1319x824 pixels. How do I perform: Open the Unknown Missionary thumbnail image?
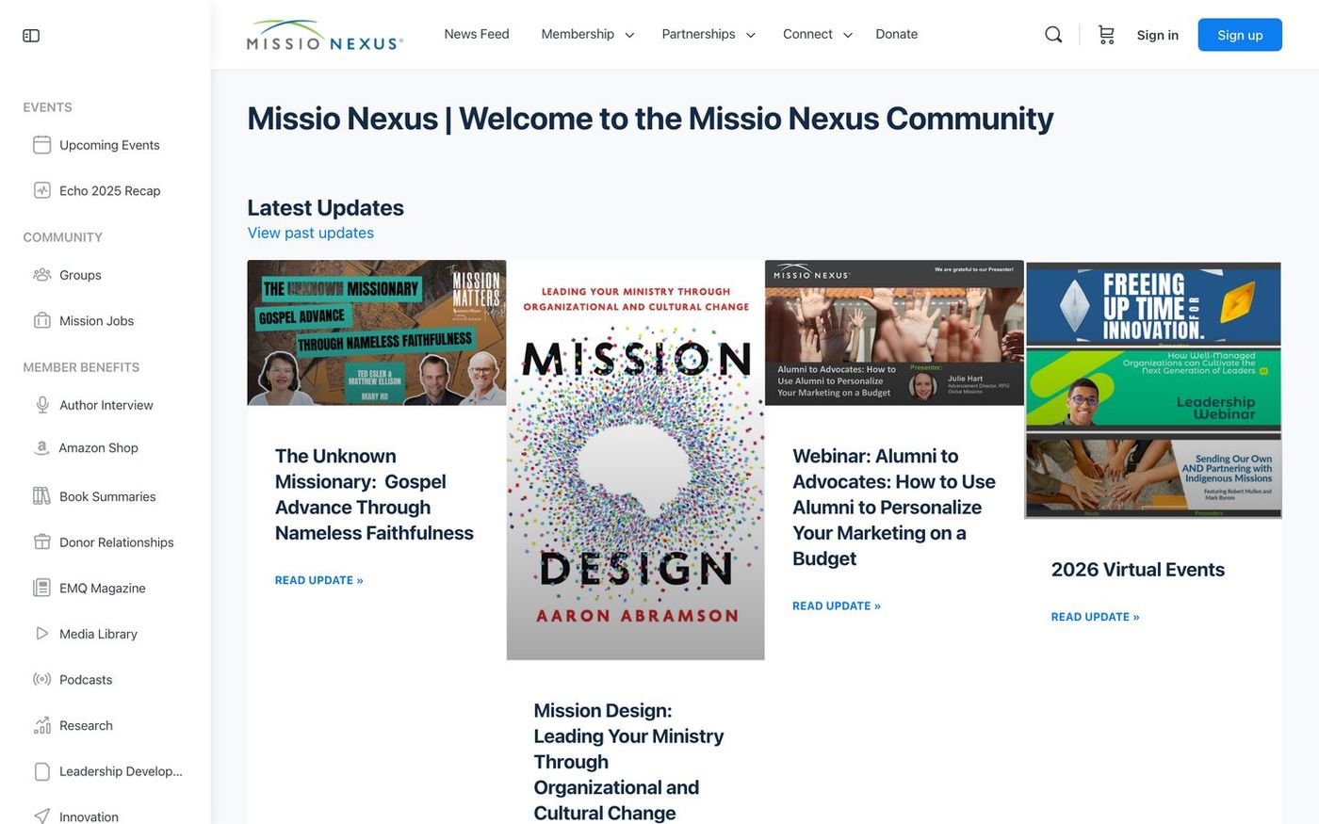click(x=377, y=332)
